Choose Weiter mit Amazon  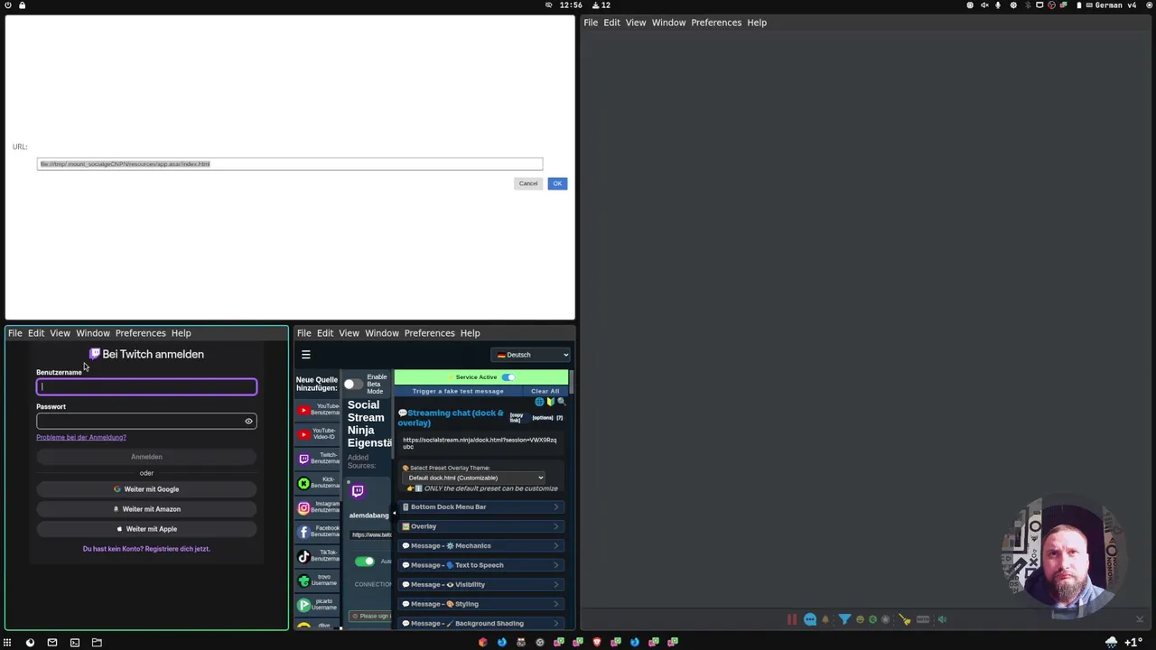pyautogui.click(x=146, y=509)
